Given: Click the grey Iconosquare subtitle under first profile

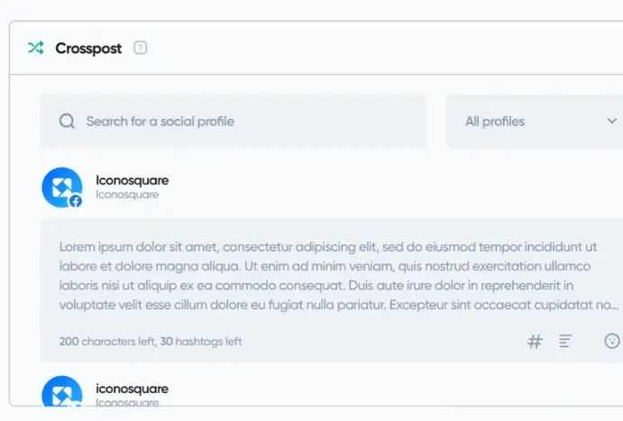Looking at the screenshot, I should (x=127, y=195).
